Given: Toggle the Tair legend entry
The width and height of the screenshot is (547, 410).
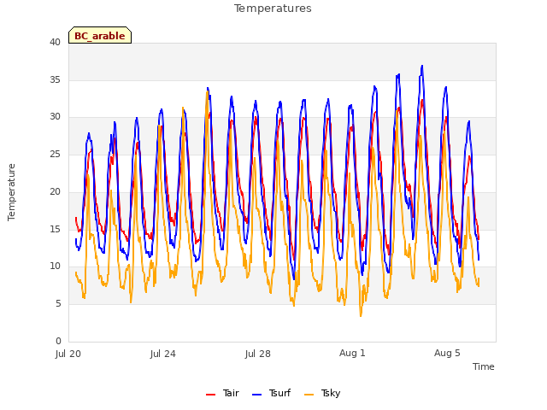Looking at the screenshot, I should [x=222, y=393].
